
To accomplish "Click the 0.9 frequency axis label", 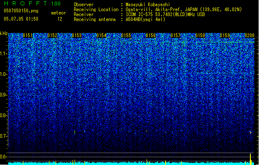I will pos(4,95).
